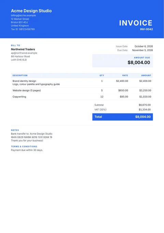Screen dimensions: 164x233
Task: Click the Northwind Traders client name
Action: tap(23, 49)
